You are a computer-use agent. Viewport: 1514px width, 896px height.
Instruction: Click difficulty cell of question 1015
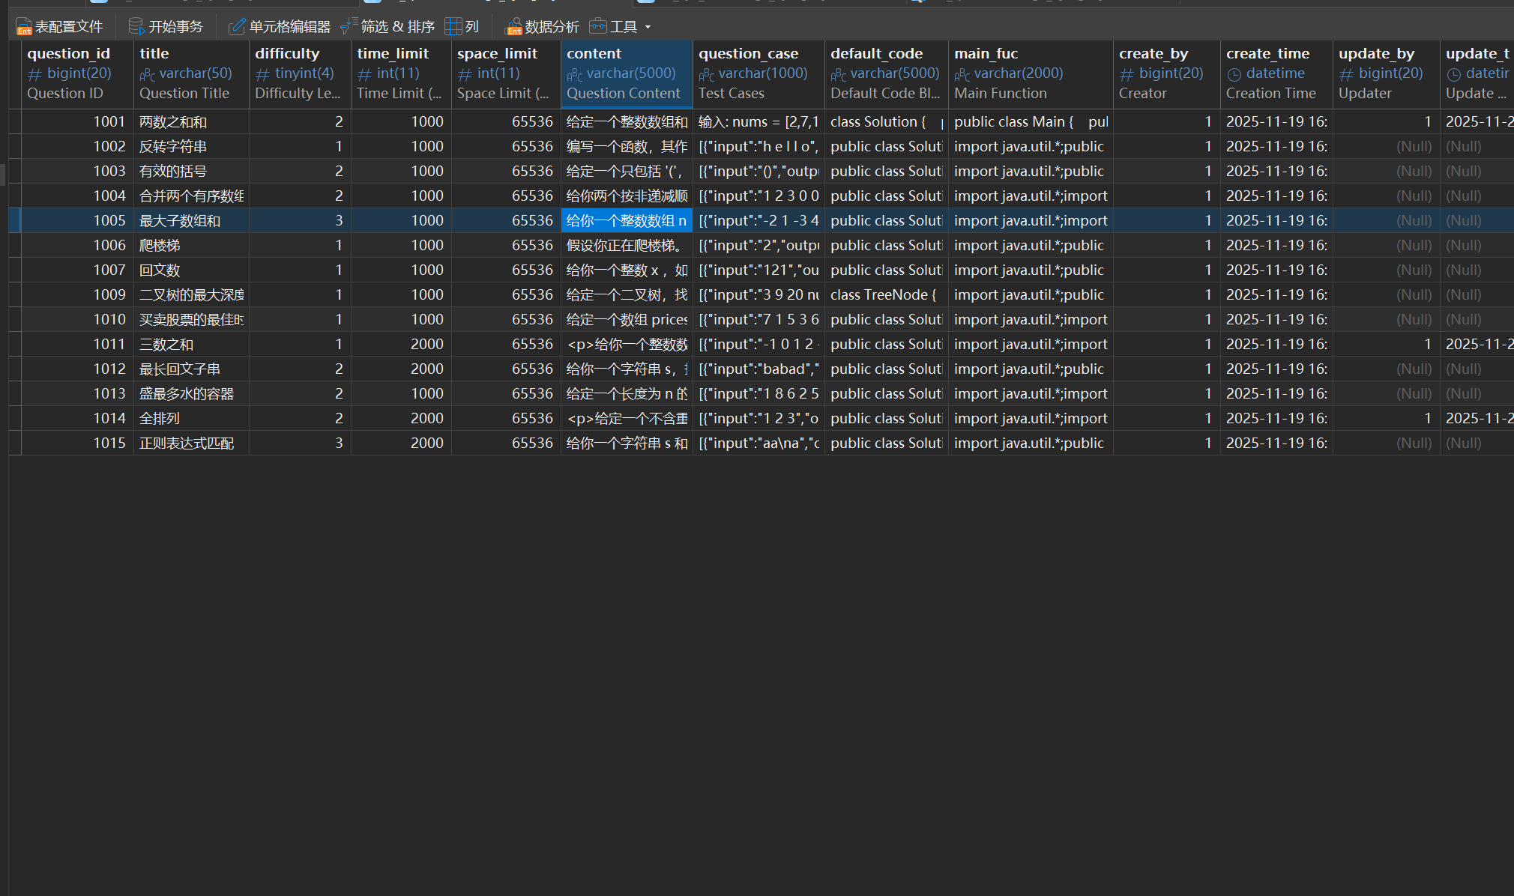click(299, 443)
